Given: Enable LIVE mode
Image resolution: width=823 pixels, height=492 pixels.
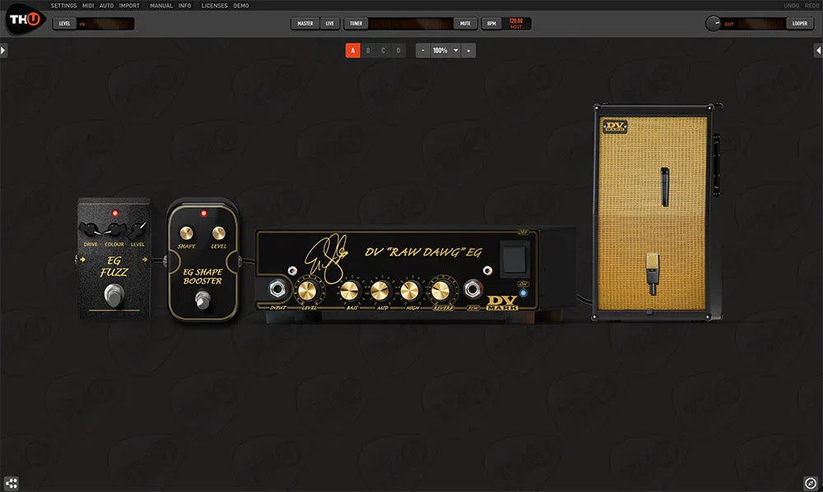Looking at the screenshot, I should pos(328,23).
